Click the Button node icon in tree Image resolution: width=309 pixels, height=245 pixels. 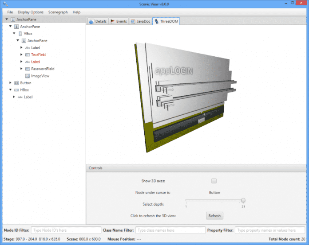pyautogui.click(x=16, y=83)
